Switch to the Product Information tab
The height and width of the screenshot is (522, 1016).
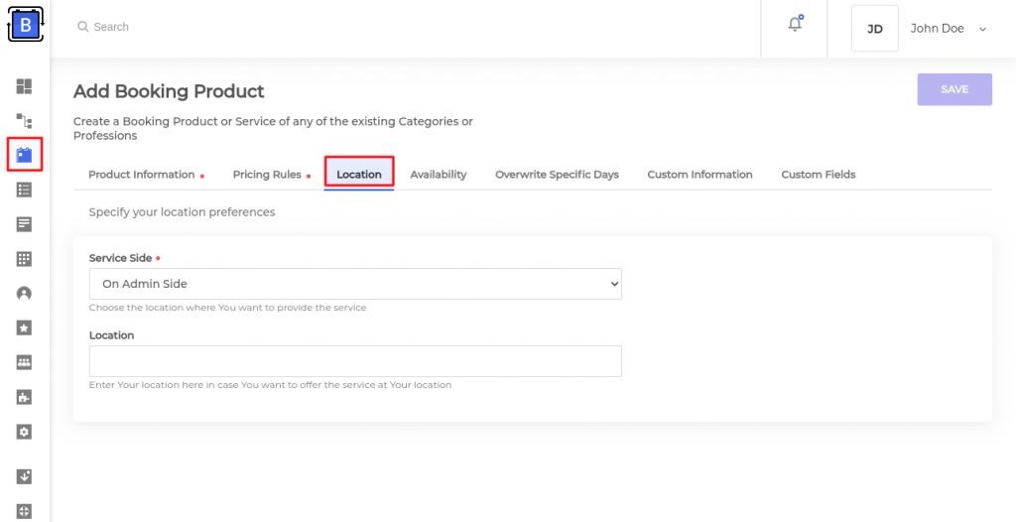(x=142, y=175)
